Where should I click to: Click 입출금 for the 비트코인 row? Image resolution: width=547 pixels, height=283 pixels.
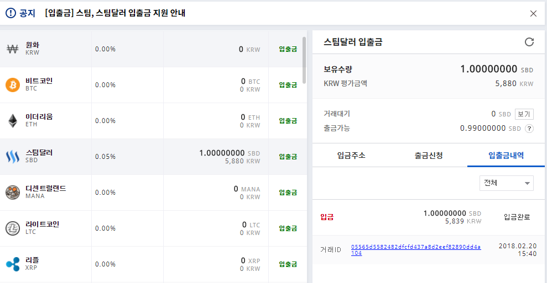(288, 85)
